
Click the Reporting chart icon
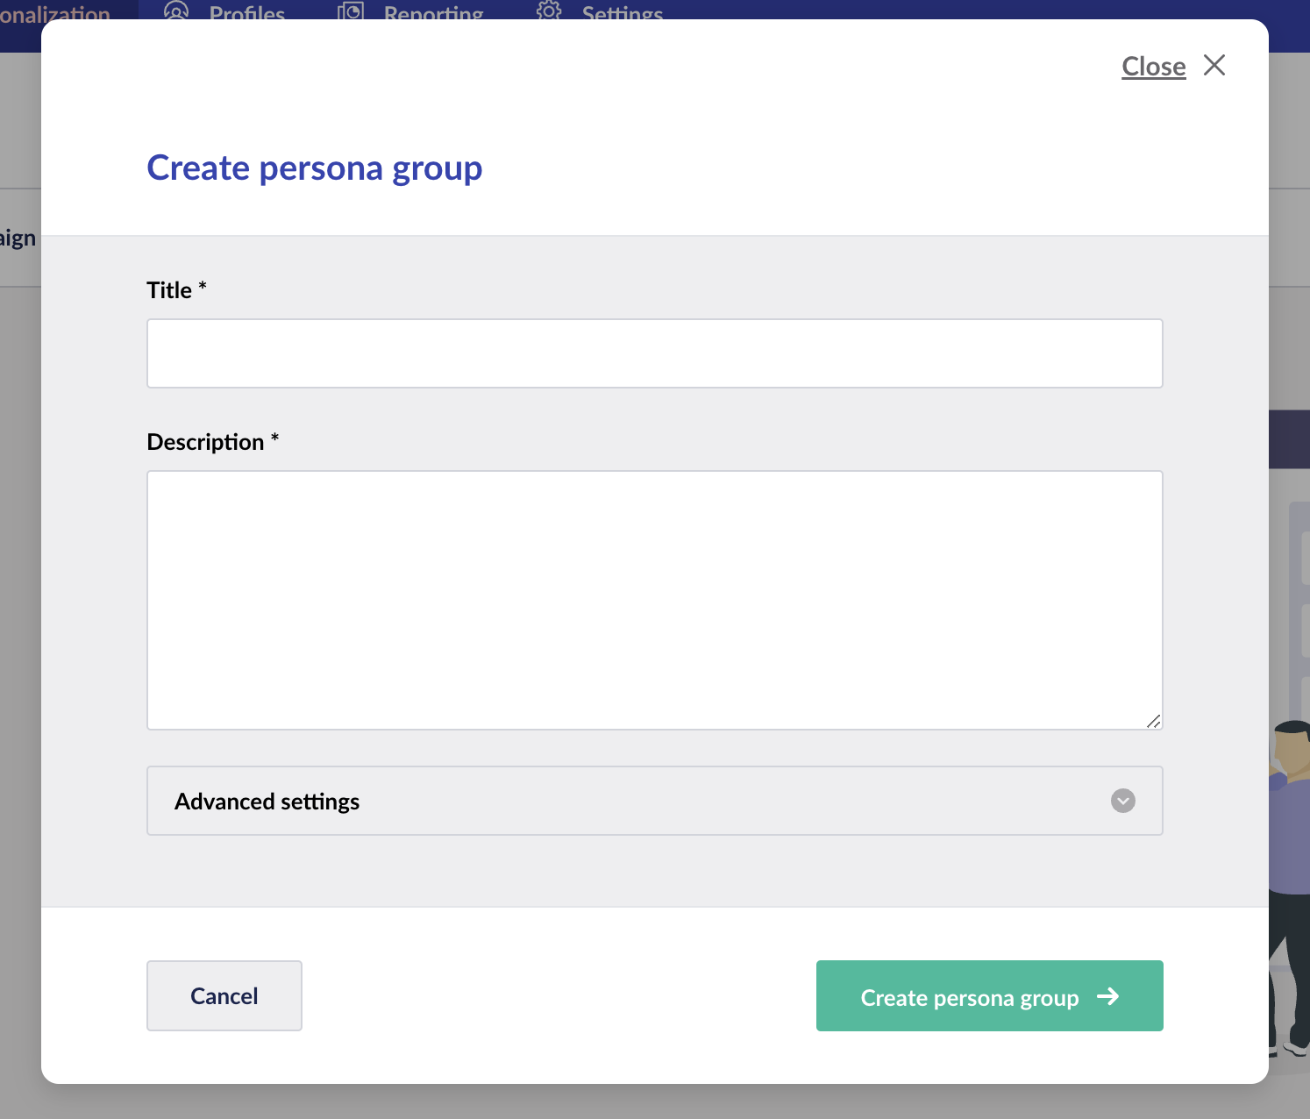pyautogui.click(x=351, y=11)
